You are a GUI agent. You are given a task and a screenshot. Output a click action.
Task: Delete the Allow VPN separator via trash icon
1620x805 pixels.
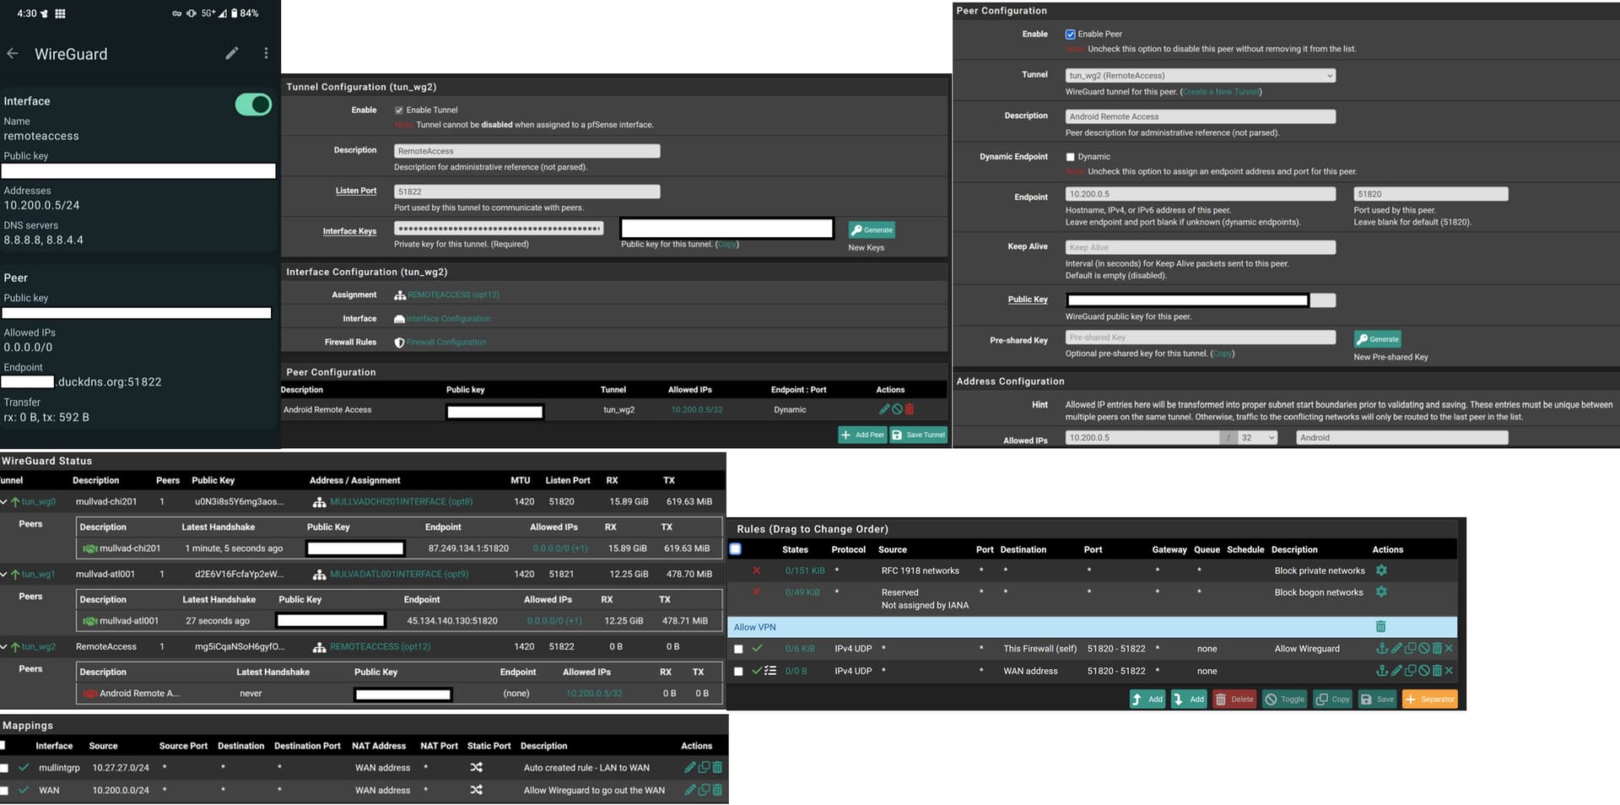tap(1381, 627)
